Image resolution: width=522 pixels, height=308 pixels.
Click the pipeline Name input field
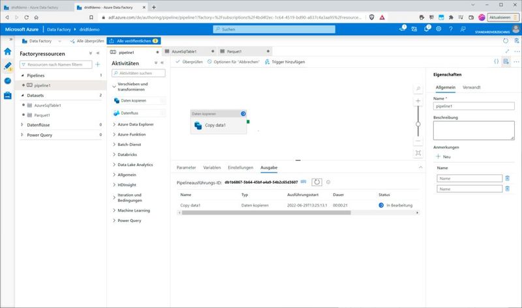coord(474,106)
